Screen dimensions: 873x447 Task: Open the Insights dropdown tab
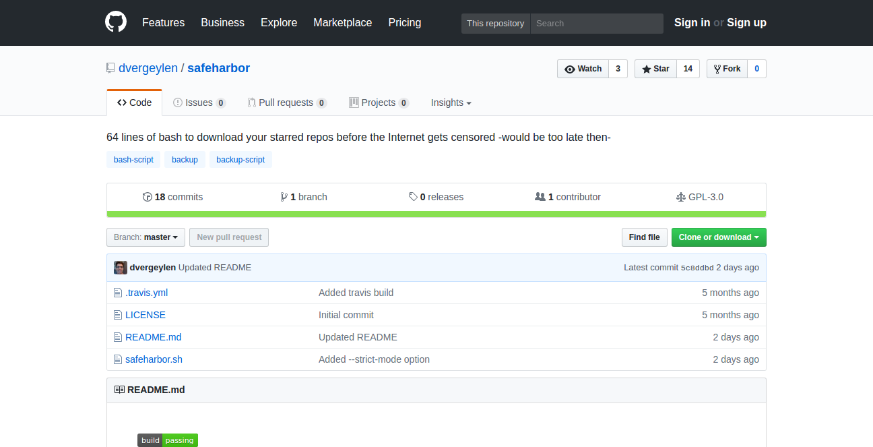(x=451, y=102)
